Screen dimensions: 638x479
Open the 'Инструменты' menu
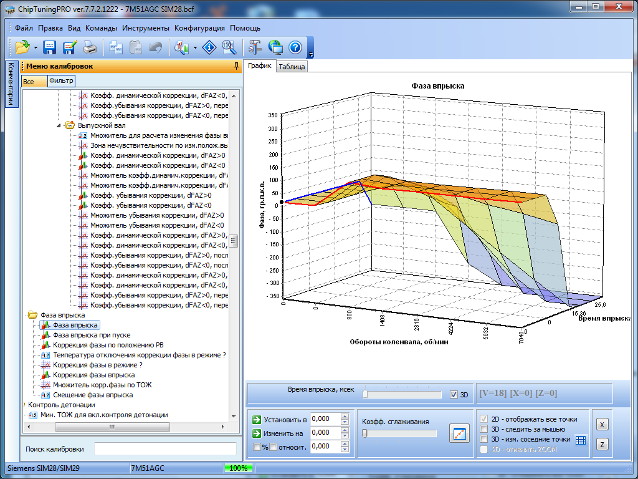click(x=145, y=28)
